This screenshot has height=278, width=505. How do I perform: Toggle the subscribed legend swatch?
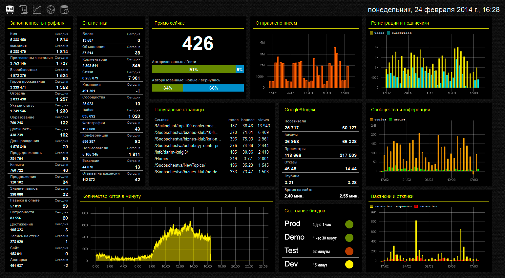click(x=389, y=33)
